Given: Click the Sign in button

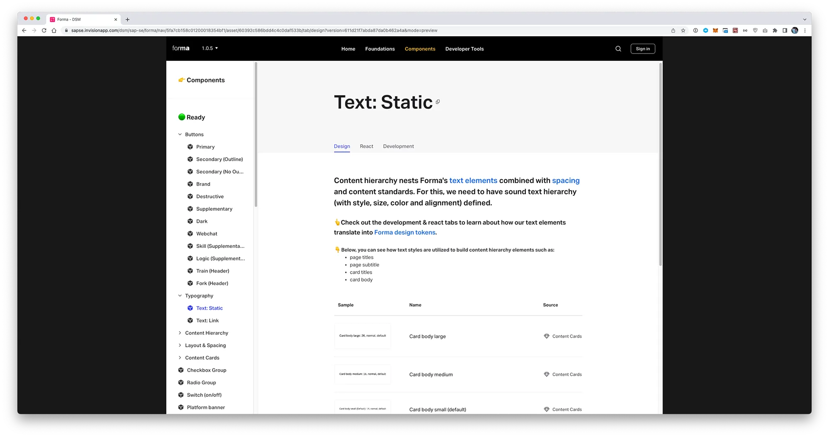Looking at the screenshot, I should [x=643, y=49].
